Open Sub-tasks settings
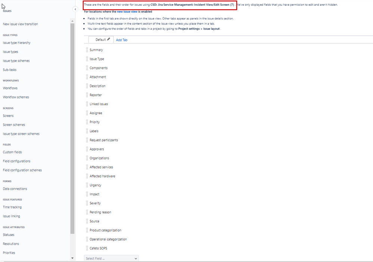Image resolution: width=373 pixels, height=262 pixels. [x=9, y=70]
